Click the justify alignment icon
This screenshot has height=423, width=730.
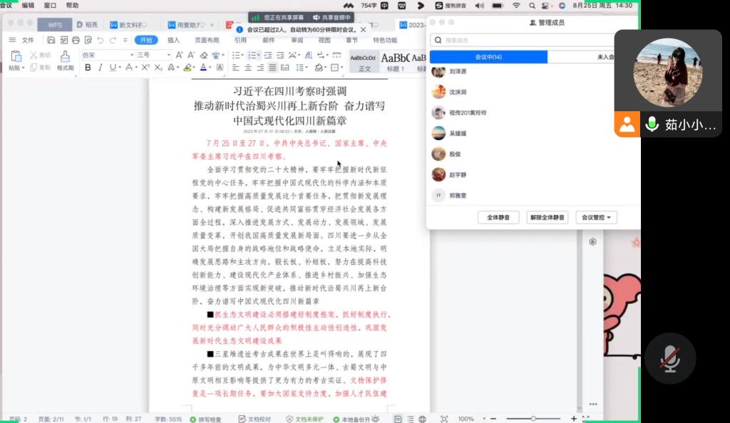point(272,68)
